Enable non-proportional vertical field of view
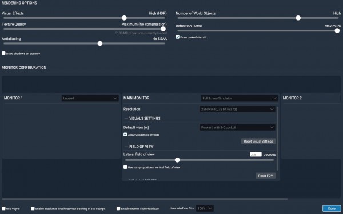Screen dimensions: 343x214 [x=125, y=167]
